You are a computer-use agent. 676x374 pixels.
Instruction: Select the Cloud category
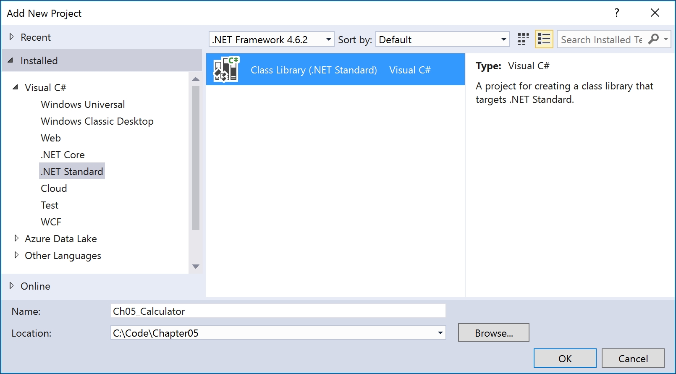coord(54,188)
